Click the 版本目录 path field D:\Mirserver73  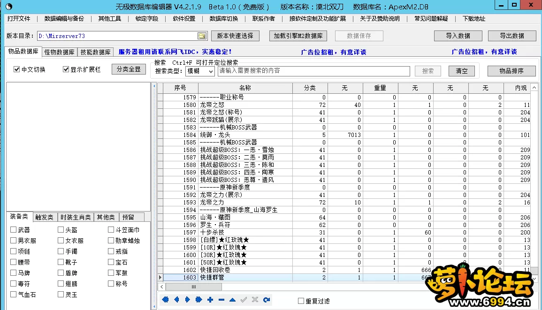click(117, 36)
